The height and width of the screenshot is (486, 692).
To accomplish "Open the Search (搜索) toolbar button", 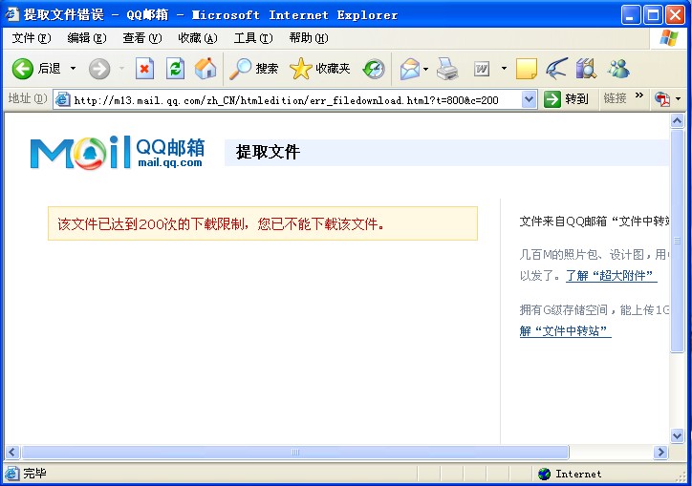I will click(254, 69).
